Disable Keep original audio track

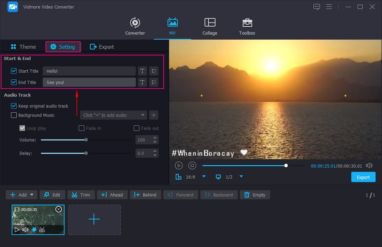(x=14, y=106)
